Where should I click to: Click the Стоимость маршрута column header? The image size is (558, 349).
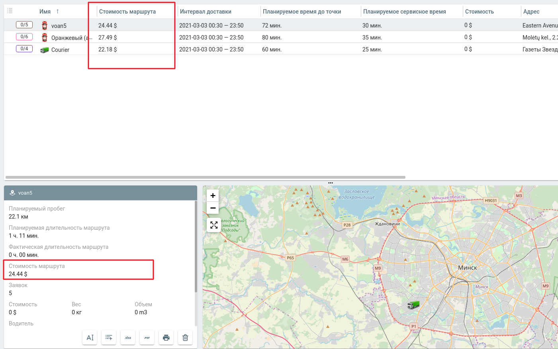[x=127, y=12]
